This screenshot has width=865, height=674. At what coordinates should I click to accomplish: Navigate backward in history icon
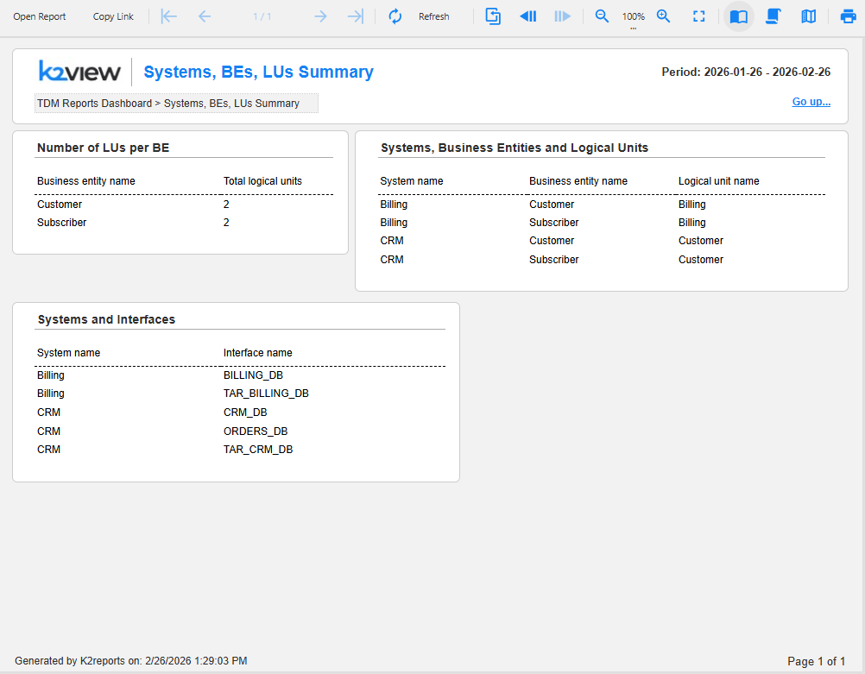pyautogui.click(x=528, y=16)
